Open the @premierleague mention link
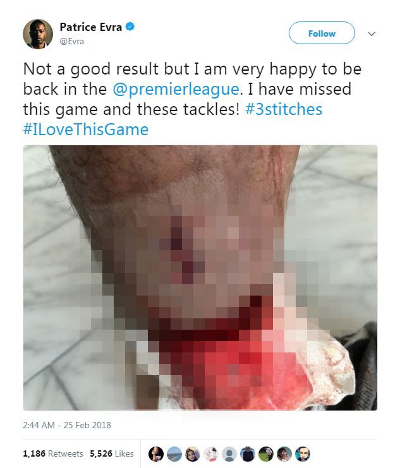The image size is (400, 468). click(176, 89)
